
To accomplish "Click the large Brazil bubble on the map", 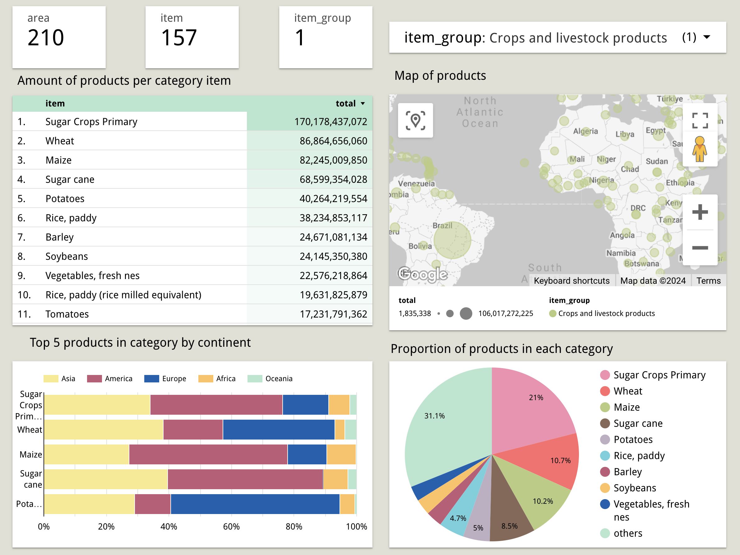I will click(x=452, y=240).
